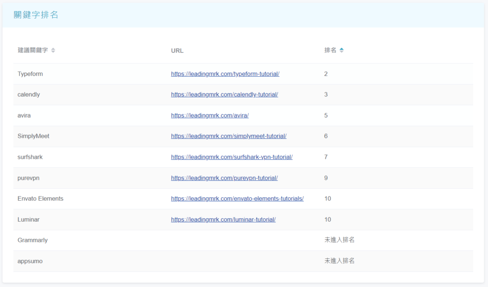This screenshot has height=287, width=488.
Task: Select the avira keyword cell
Action: point(24,115)
